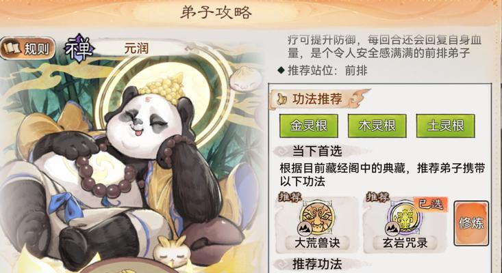502x273 pixels.
Task: Select the 金灵根 tab
Action: pos(309,126)
